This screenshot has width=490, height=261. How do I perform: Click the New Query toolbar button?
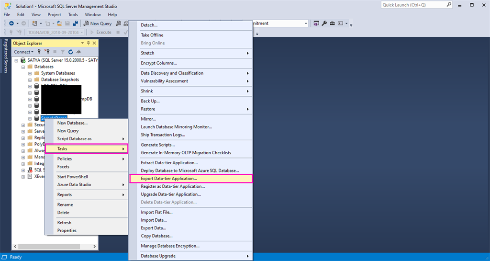click(98, 23)
